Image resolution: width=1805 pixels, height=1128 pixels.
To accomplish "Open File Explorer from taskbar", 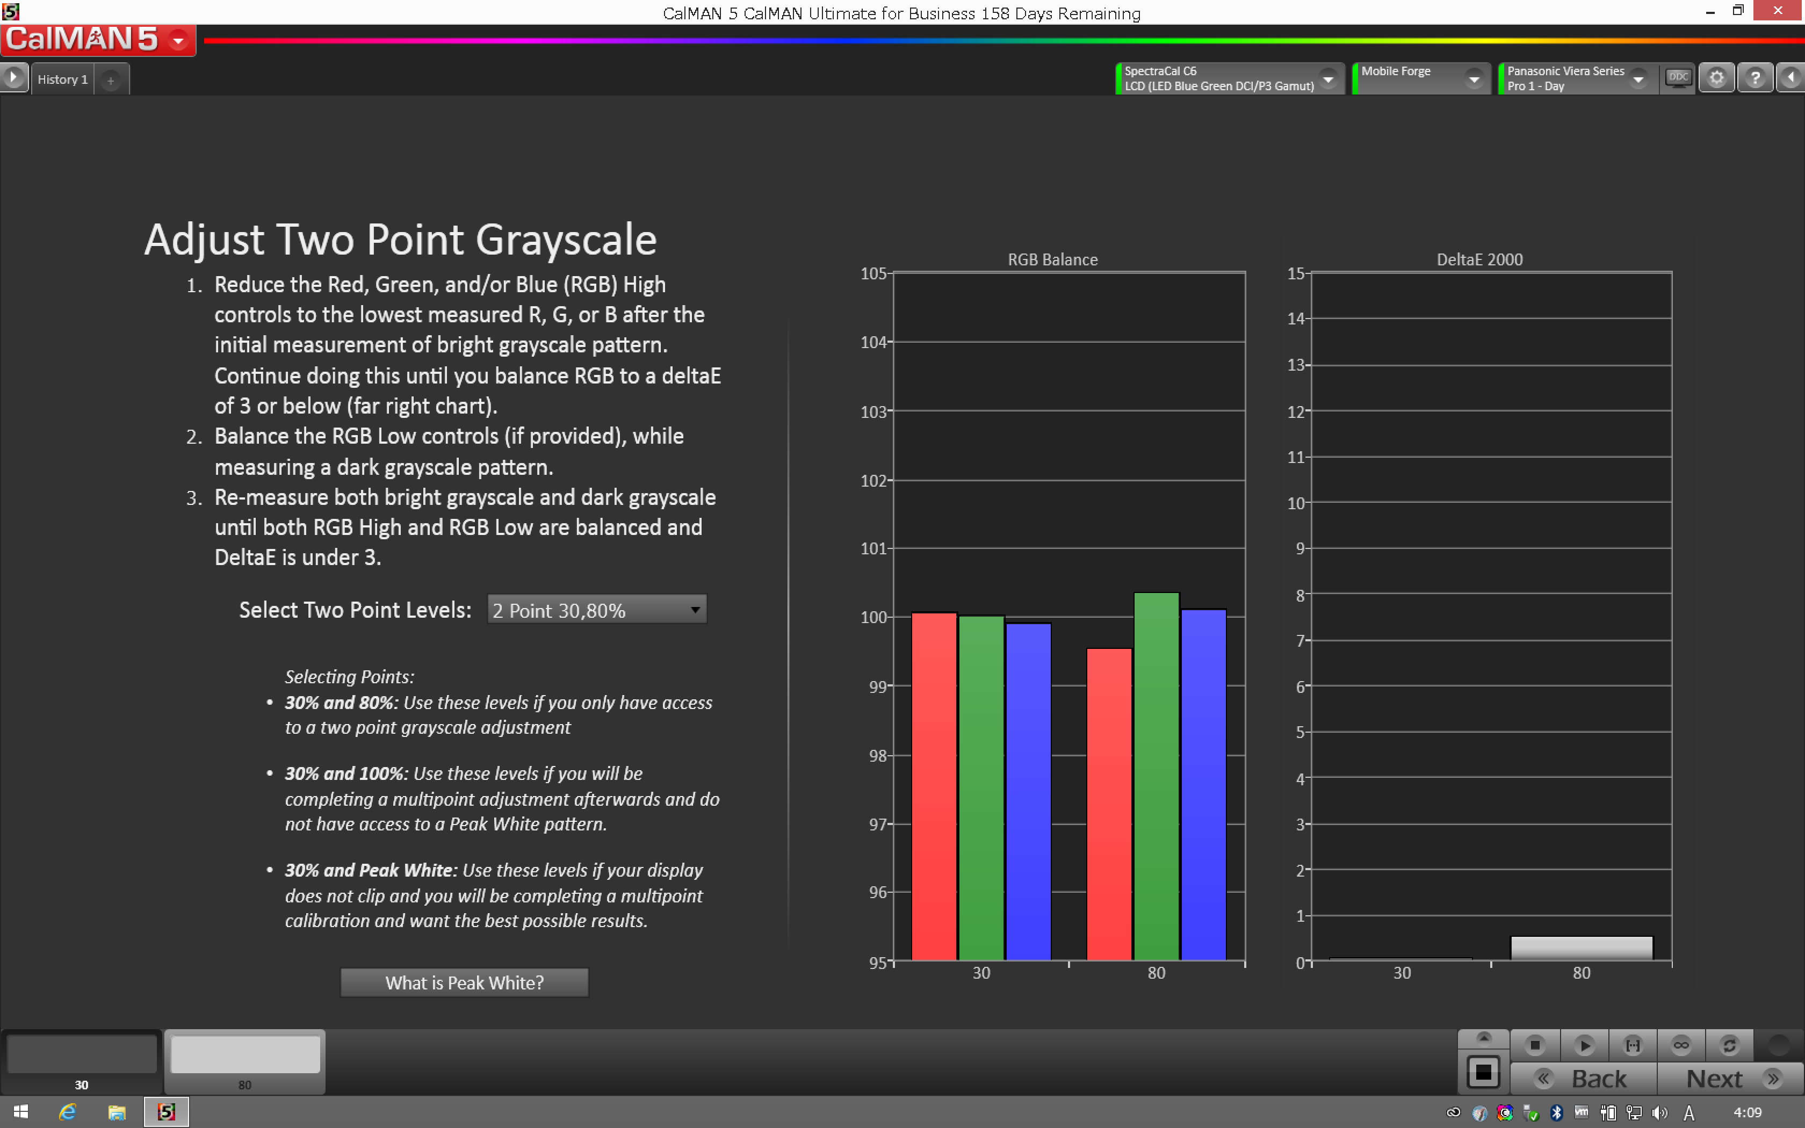I will coord(117,1112).
